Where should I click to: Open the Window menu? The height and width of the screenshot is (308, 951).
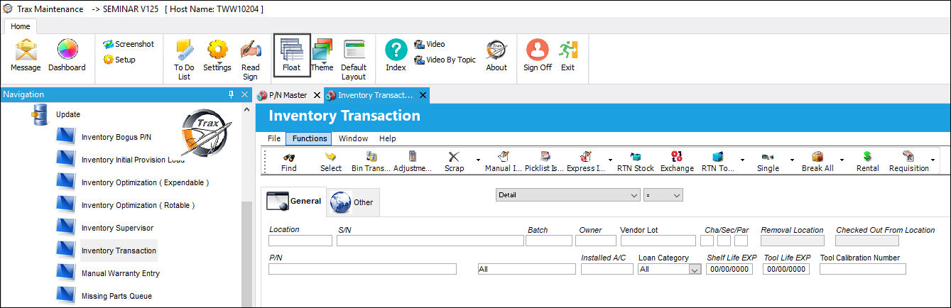pos(353,138)
